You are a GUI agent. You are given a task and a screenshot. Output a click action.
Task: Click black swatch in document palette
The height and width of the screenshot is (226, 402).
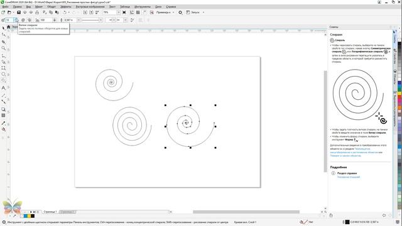(33, 216)
